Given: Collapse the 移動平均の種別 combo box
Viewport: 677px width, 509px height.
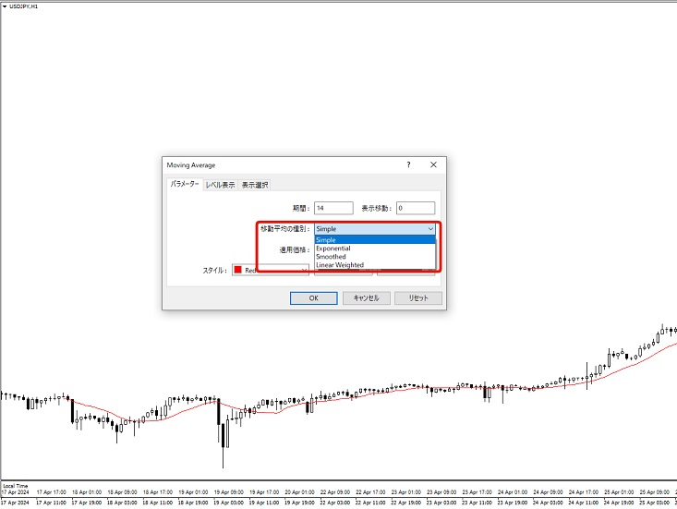Looking at the screenshot, I should [430, 228].
